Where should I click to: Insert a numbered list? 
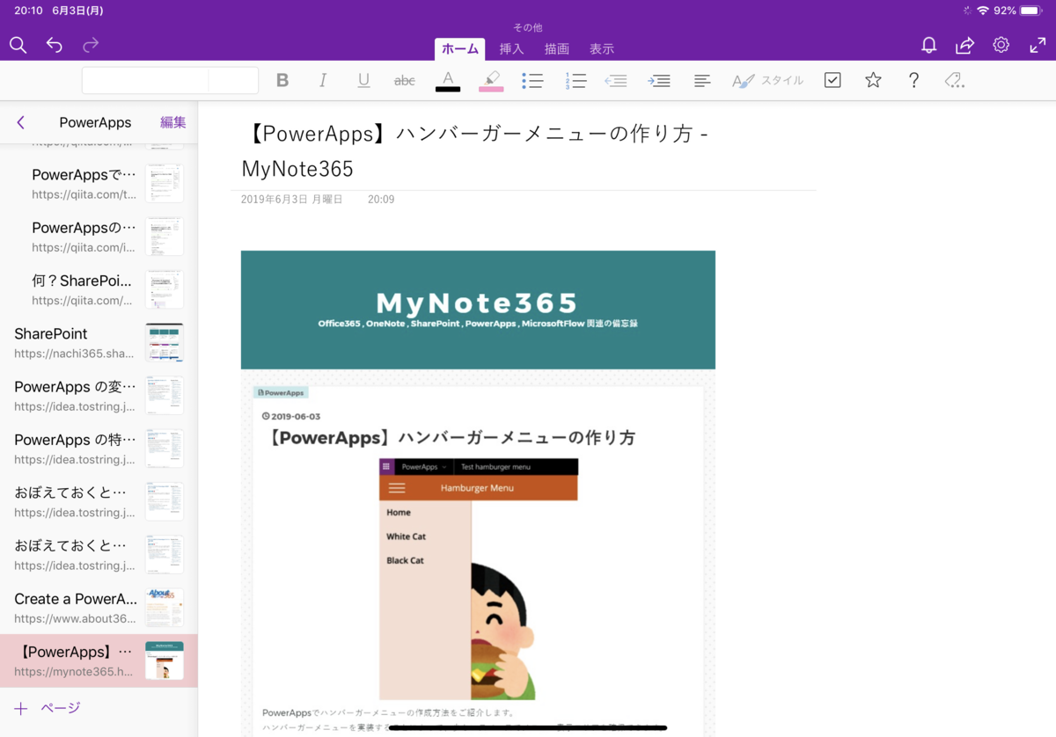click(576, 80)
